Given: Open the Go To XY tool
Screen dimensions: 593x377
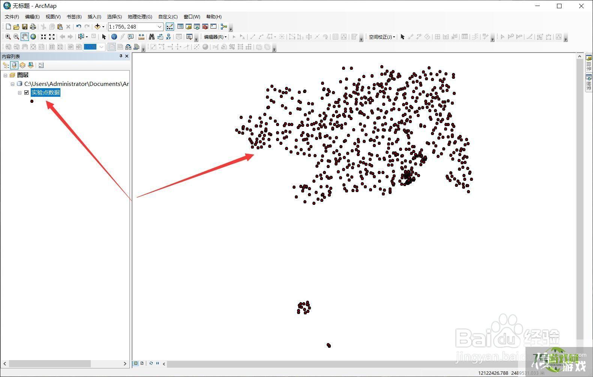Looking at the screenshot, I should [168, 37].
